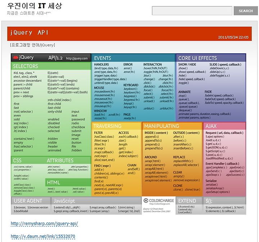Click the SLIDE ( speed, callback ) subheading

tap(225, 64)
